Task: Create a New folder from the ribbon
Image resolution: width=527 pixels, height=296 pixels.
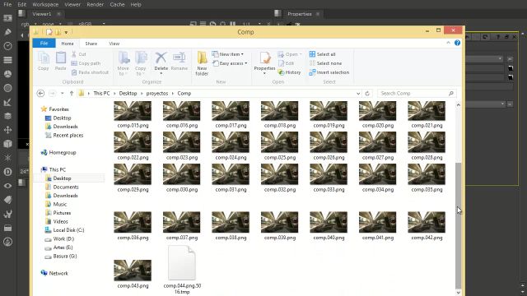Action: click(202, 63)
